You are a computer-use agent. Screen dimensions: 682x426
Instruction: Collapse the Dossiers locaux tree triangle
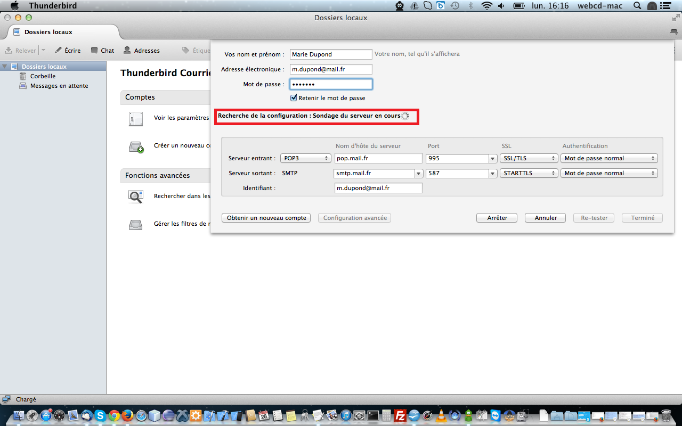pyautogui.click(x=5, y=67)
